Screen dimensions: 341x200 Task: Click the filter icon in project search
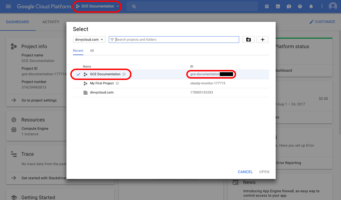pyautogui.click(x=112, y=40)
